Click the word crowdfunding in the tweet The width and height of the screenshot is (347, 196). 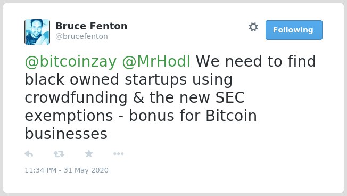[76, 98]
